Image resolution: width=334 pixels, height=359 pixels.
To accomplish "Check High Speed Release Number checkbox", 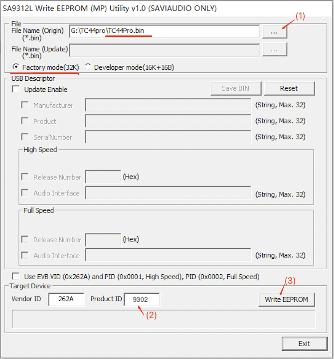I will tap(25, 177).
